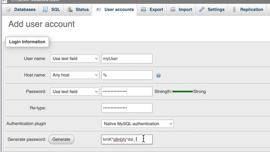270x152 pixels.
Task: Click the Import tab icon
Action: (173, 9)
